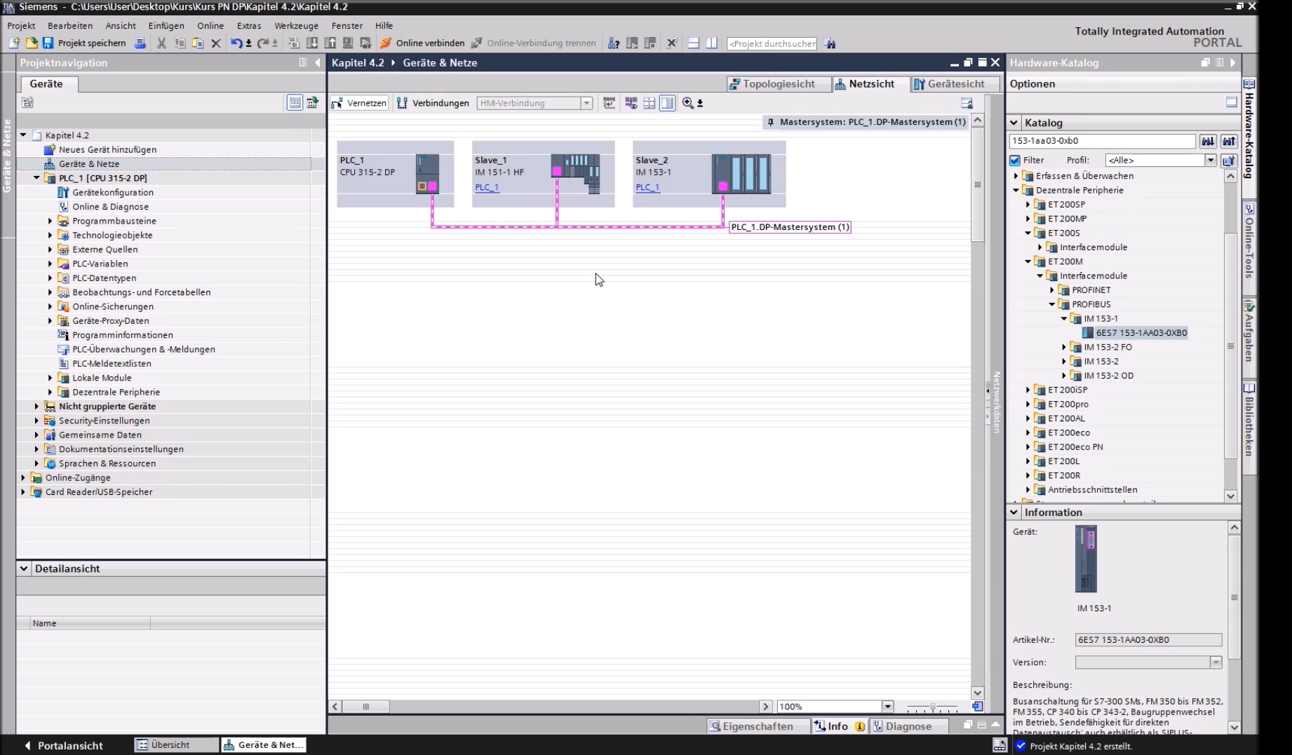Click the redo arrow icon
Viewport: 1292px width, 755px height.
pos(263,43)
